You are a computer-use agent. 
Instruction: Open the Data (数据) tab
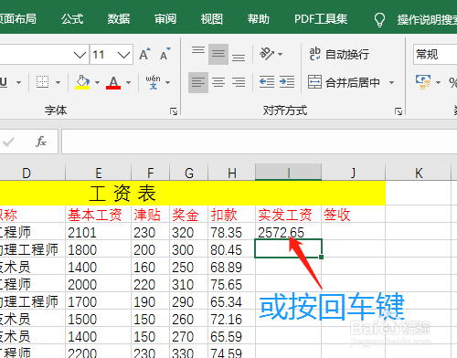[119, 19]
